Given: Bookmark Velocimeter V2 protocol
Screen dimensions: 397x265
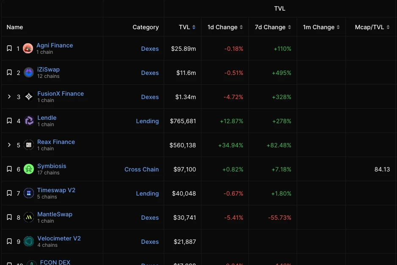Looking at the screenshot, I should (9, 241).
